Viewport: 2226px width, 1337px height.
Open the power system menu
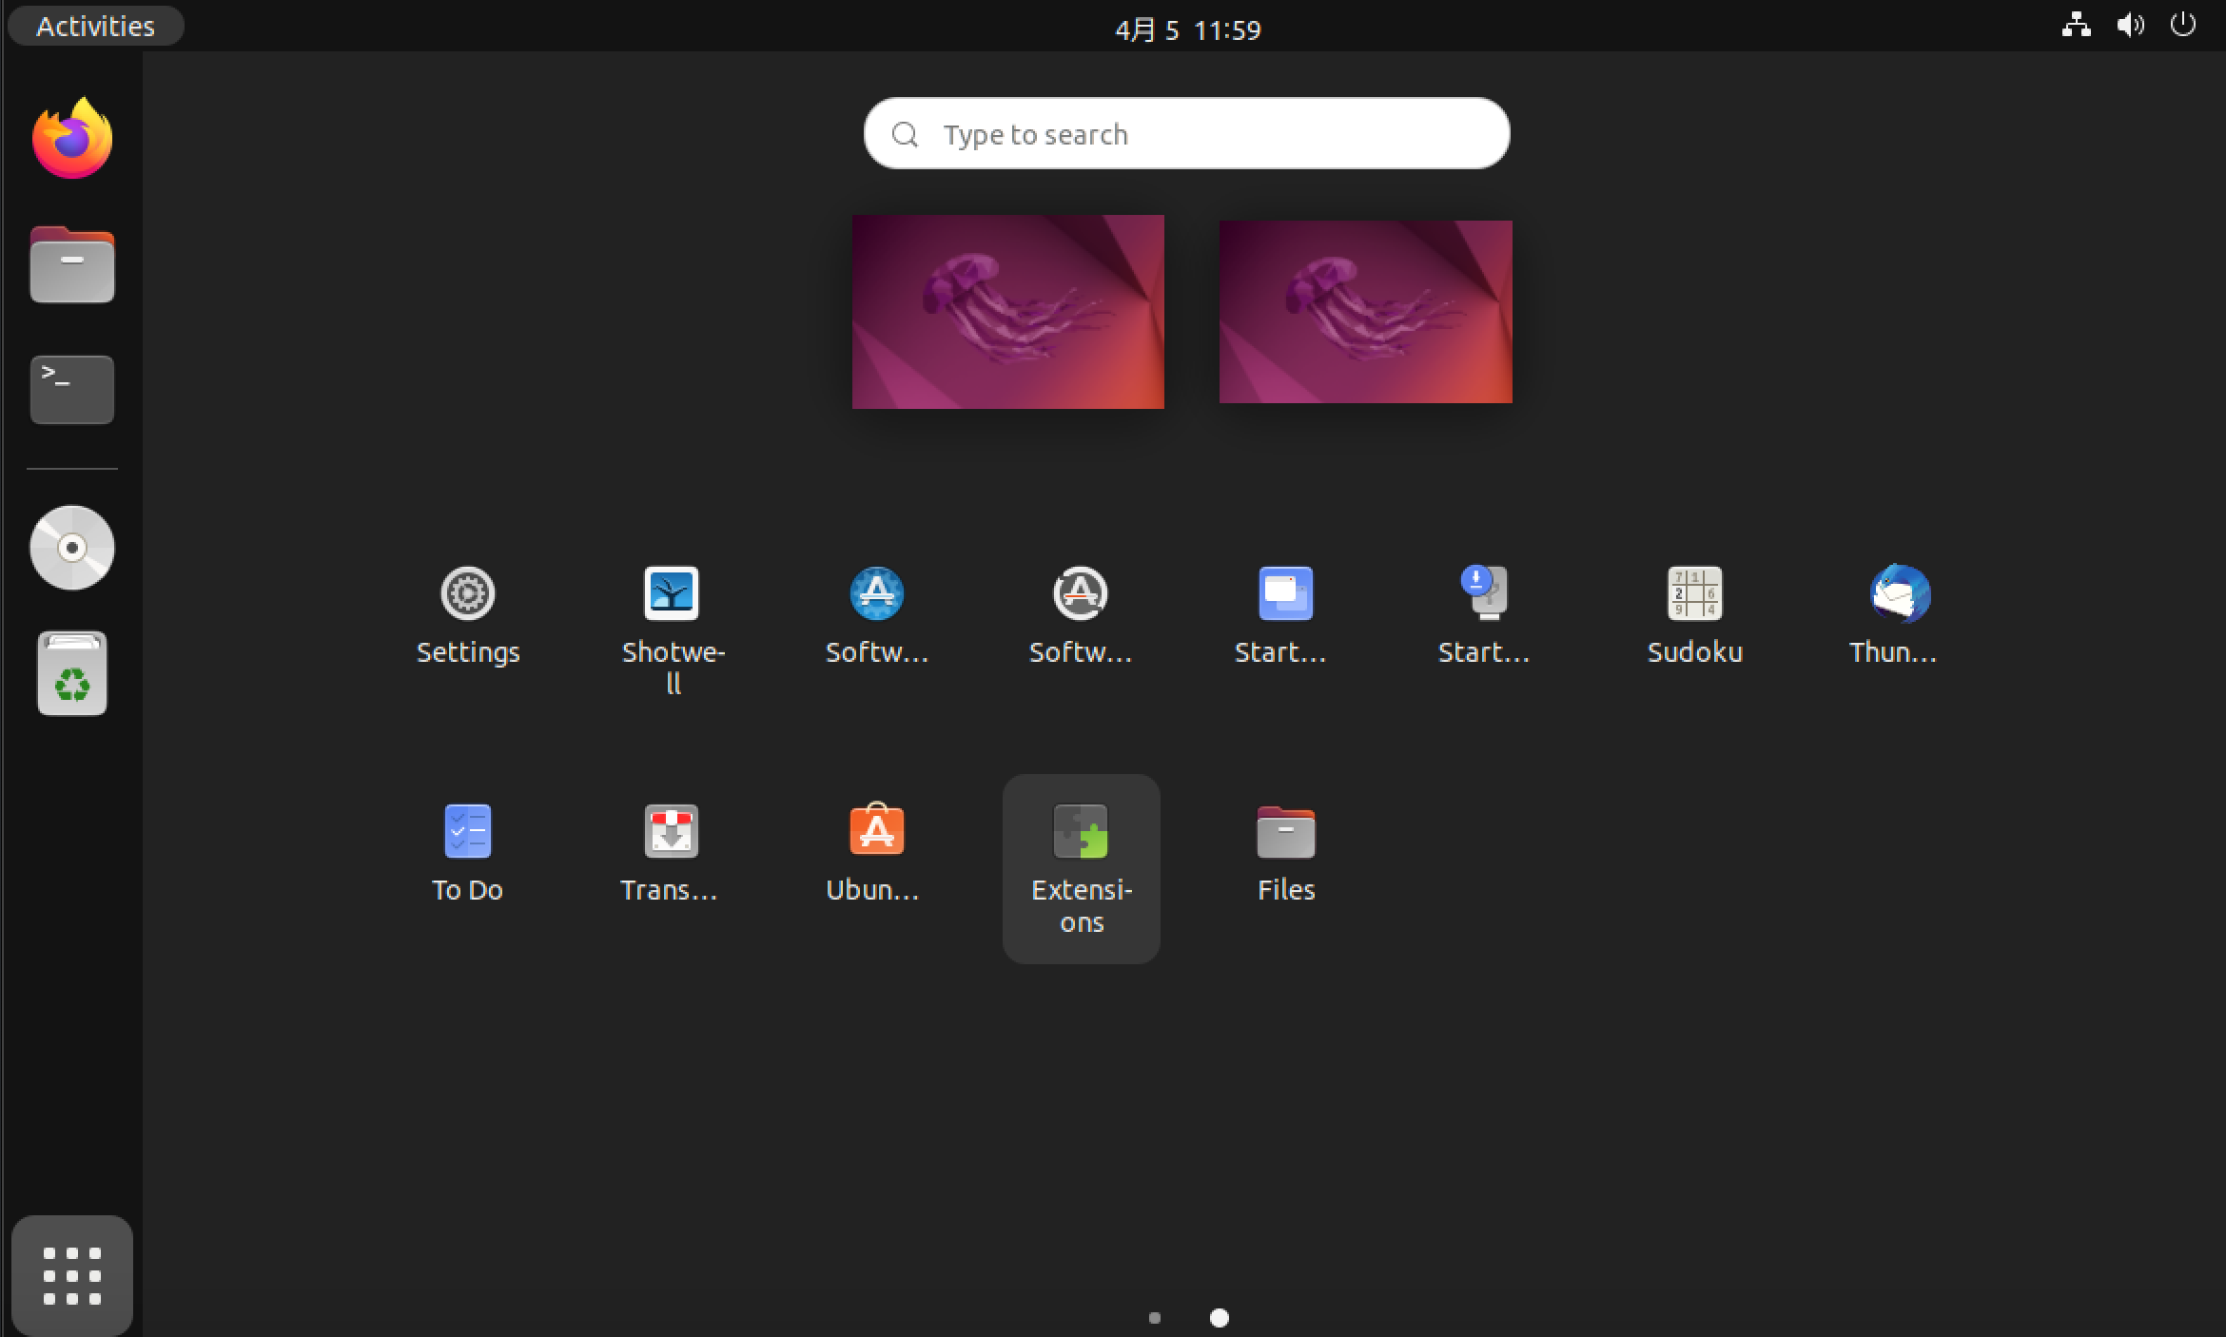tap(2182, 26)
